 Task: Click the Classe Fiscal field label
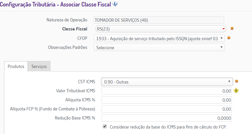75,29
